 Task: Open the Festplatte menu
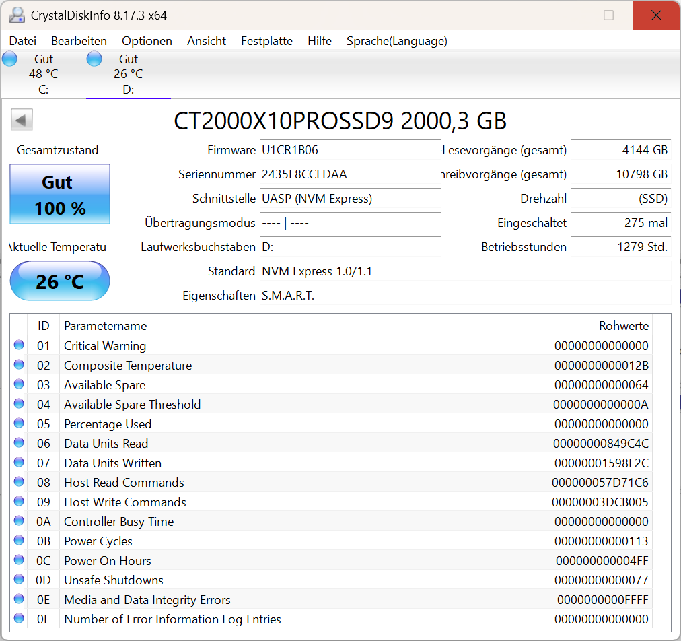pyautogui.click(x=266, y=41)
